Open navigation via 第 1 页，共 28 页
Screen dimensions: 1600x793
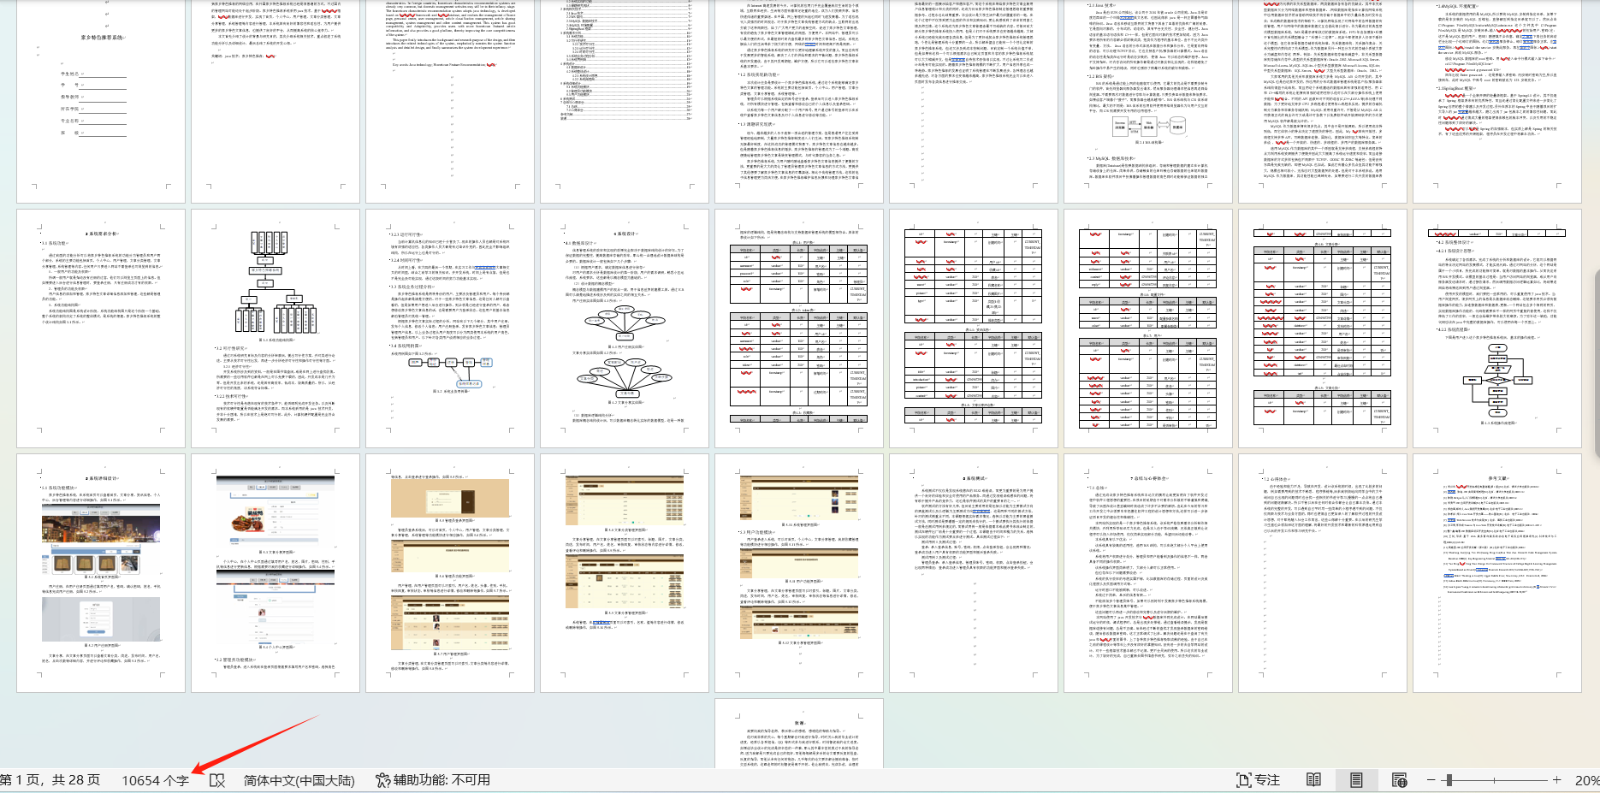tap(50, 780)
